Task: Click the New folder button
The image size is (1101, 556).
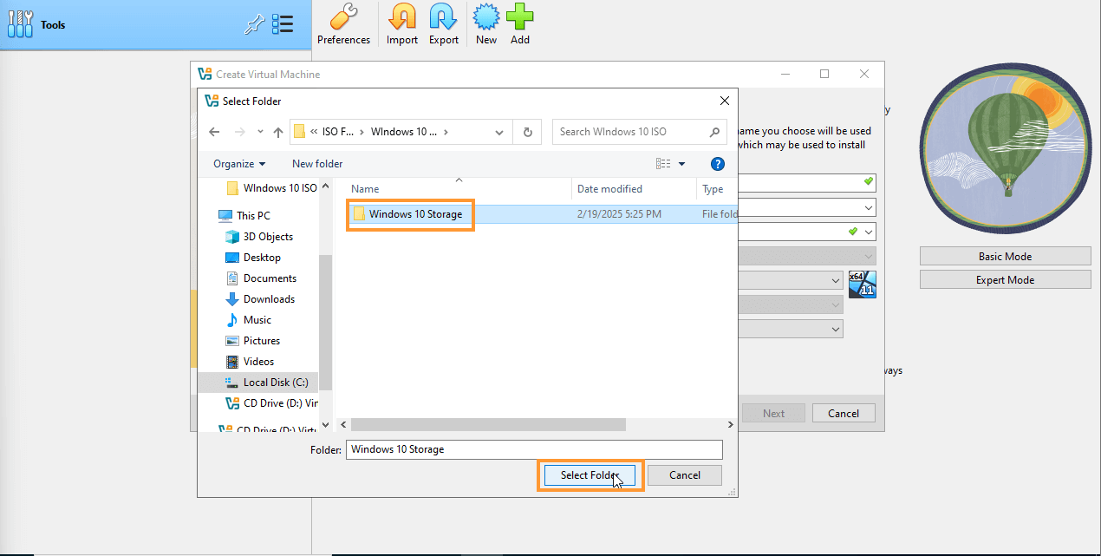Action: 317,164
